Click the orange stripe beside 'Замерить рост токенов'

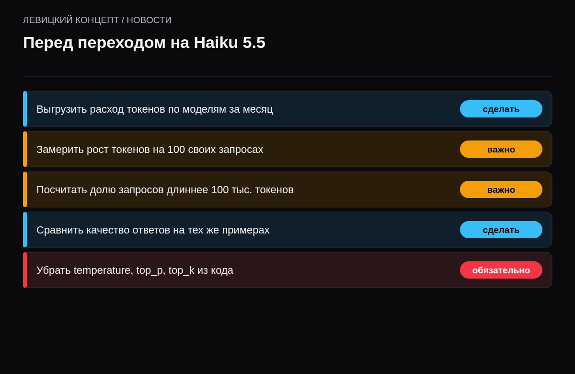point(25,149)
